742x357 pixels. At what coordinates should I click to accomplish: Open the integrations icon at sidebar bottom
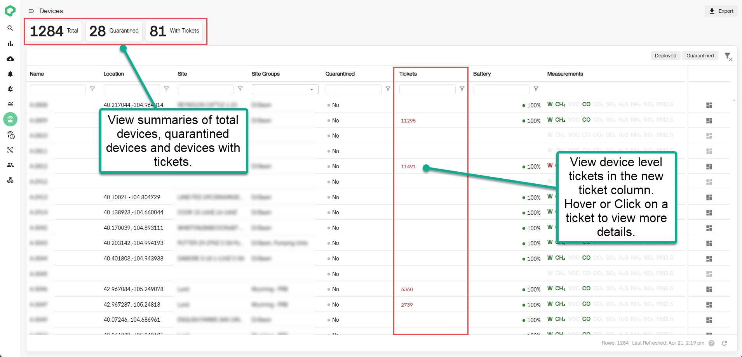pos(10,180)
